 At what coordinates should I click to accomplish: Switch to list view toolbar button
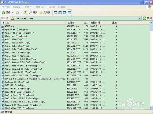point(60,13)
